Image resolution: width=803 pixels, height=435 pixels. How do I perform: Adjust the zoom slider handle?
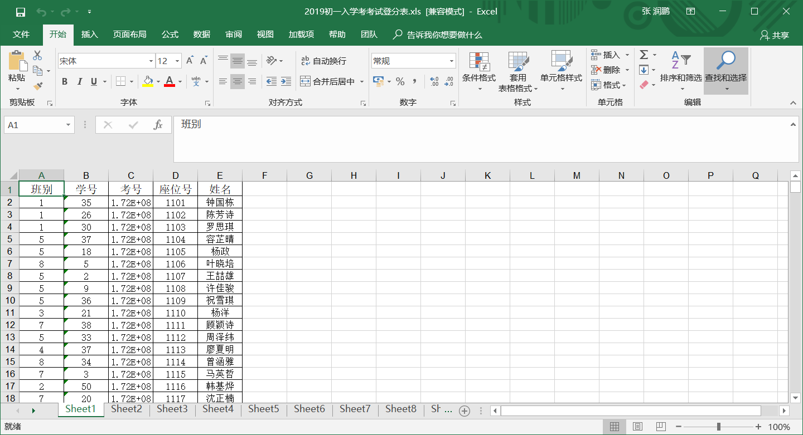(x=718, y=427)
